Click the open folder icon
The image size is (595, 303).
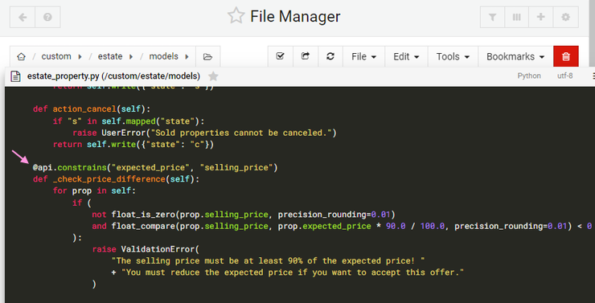point(207,56)
